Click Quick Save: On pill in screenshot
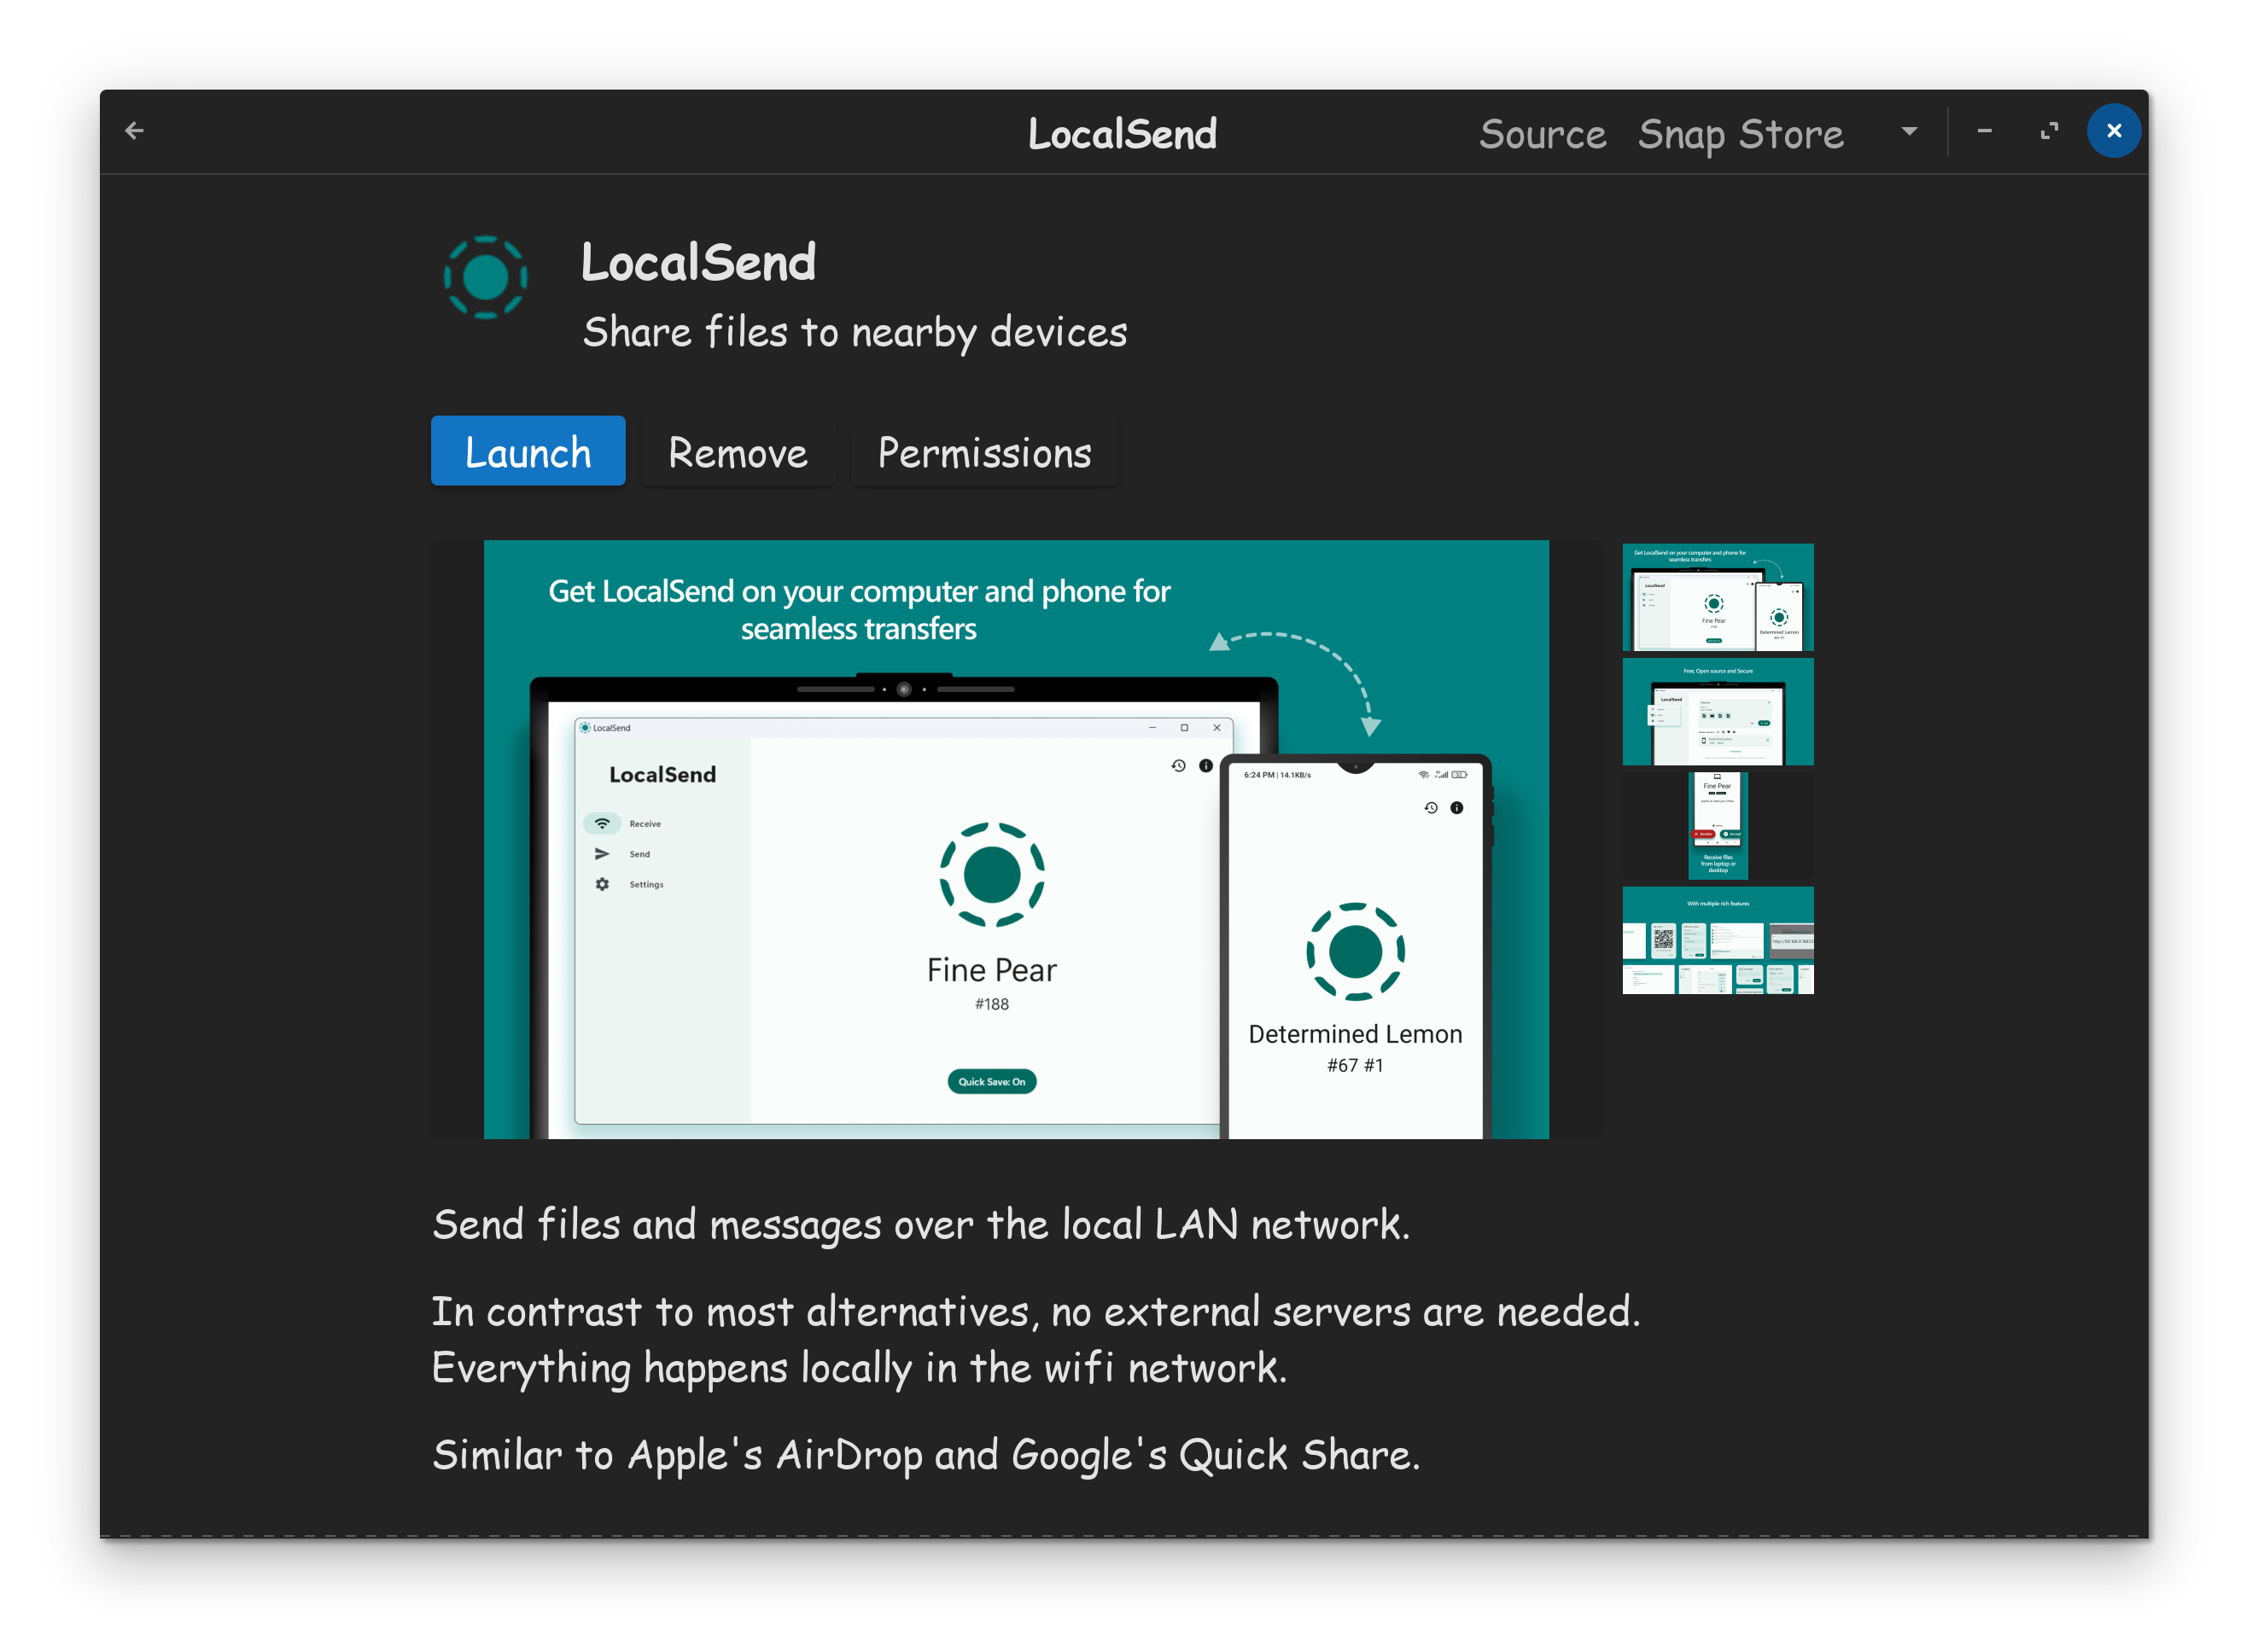Screen dimensions: 2252x1652 [x=991, y=1081]
